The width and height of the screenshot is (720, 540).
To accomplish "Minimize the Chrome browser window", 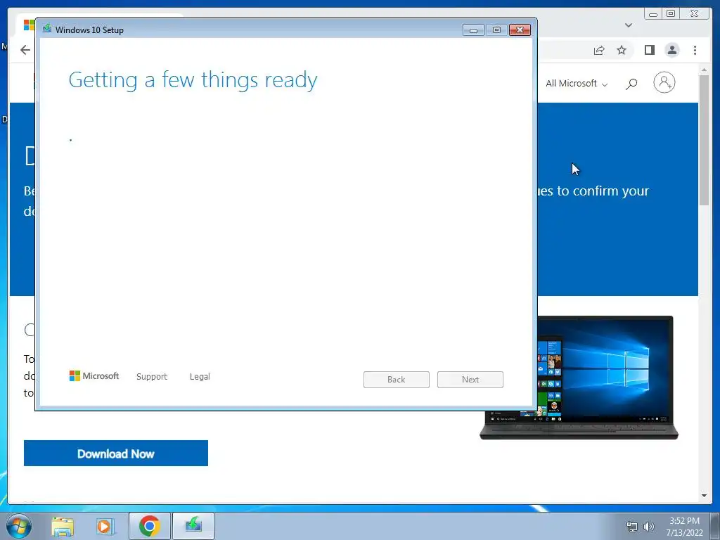I will 652,14.
